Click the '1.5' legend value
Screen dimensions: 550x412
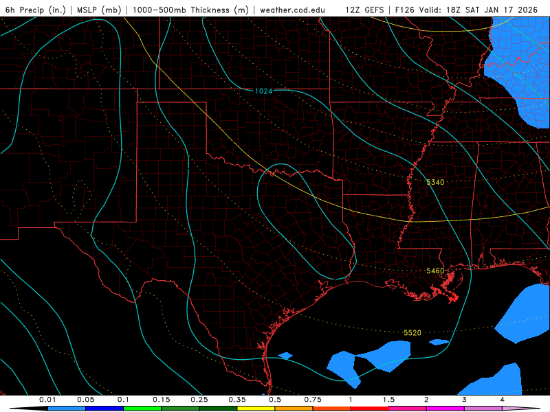click(x=388, y=400)
